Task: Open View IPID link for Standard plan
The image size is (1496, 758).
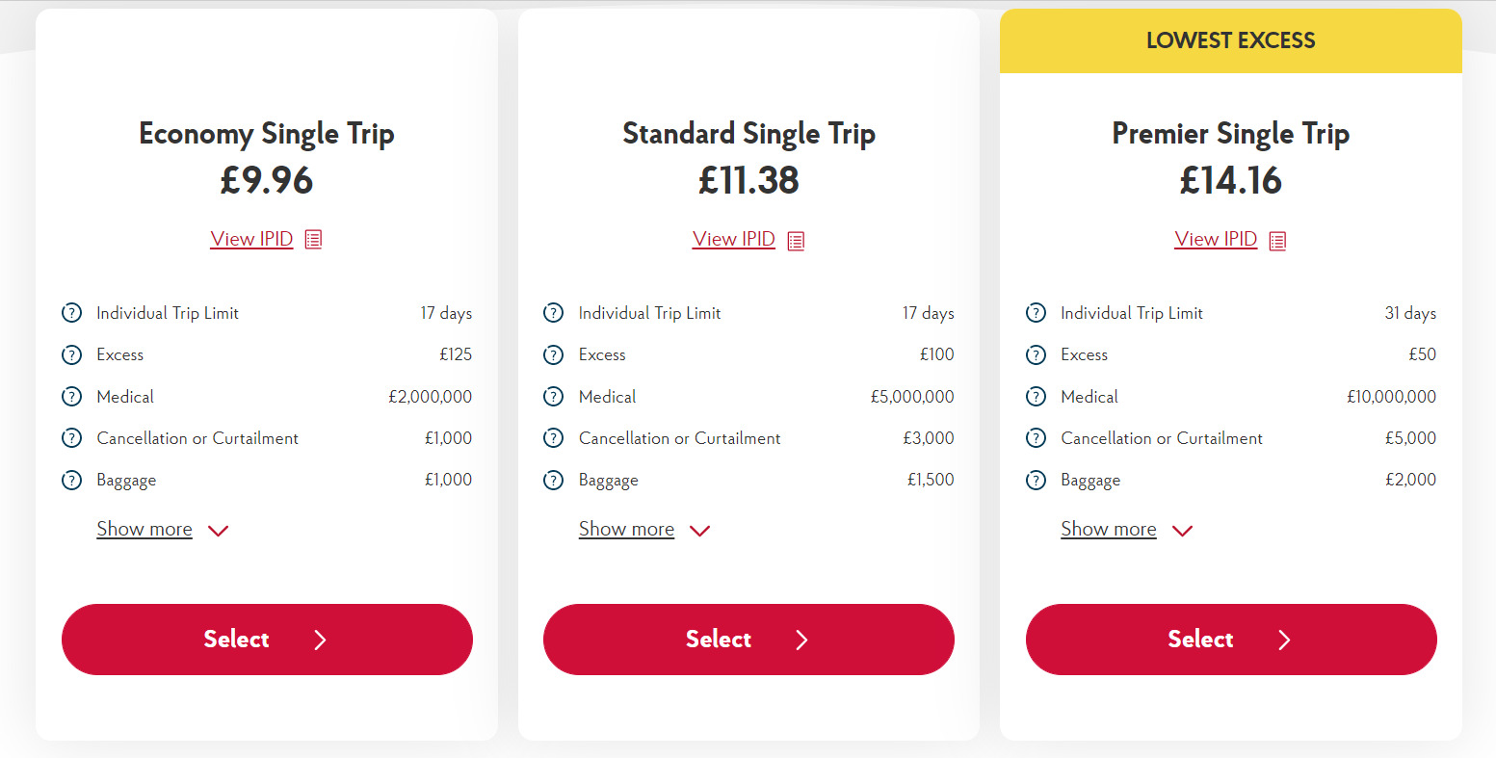Action: coord(733,239)
